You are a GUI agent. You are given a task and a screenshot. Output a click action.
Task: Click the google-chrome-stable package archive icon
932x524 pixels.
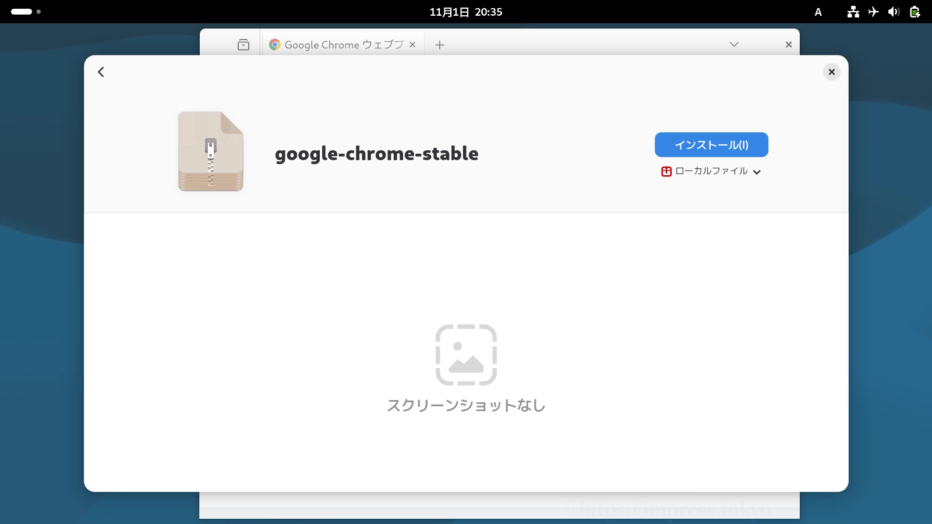[211, 151]
